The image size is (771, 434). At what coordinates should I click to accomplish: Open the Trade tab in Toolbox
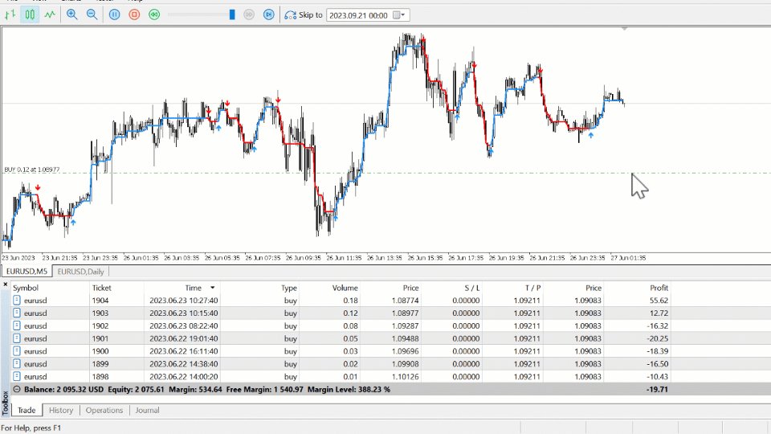tap(27, 410)
